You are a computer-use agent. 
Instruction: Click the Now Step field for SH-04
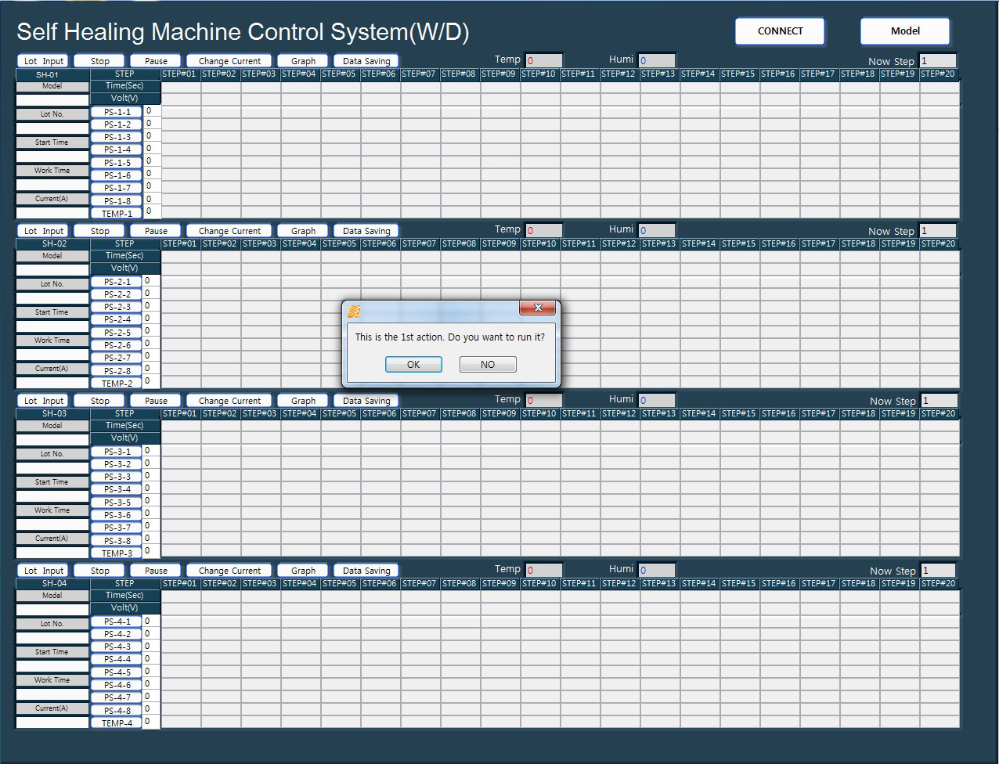click(937, 571)
